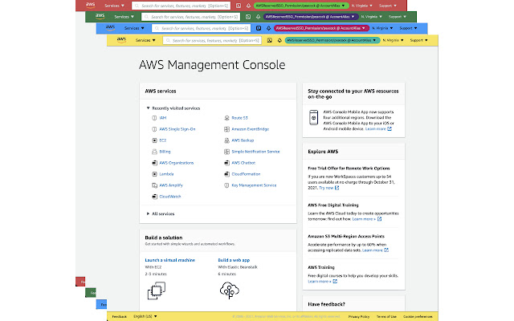The image size is (514, 321).
Task: Click the AWS logo in the red console bar
Action: tap(91, 5)
